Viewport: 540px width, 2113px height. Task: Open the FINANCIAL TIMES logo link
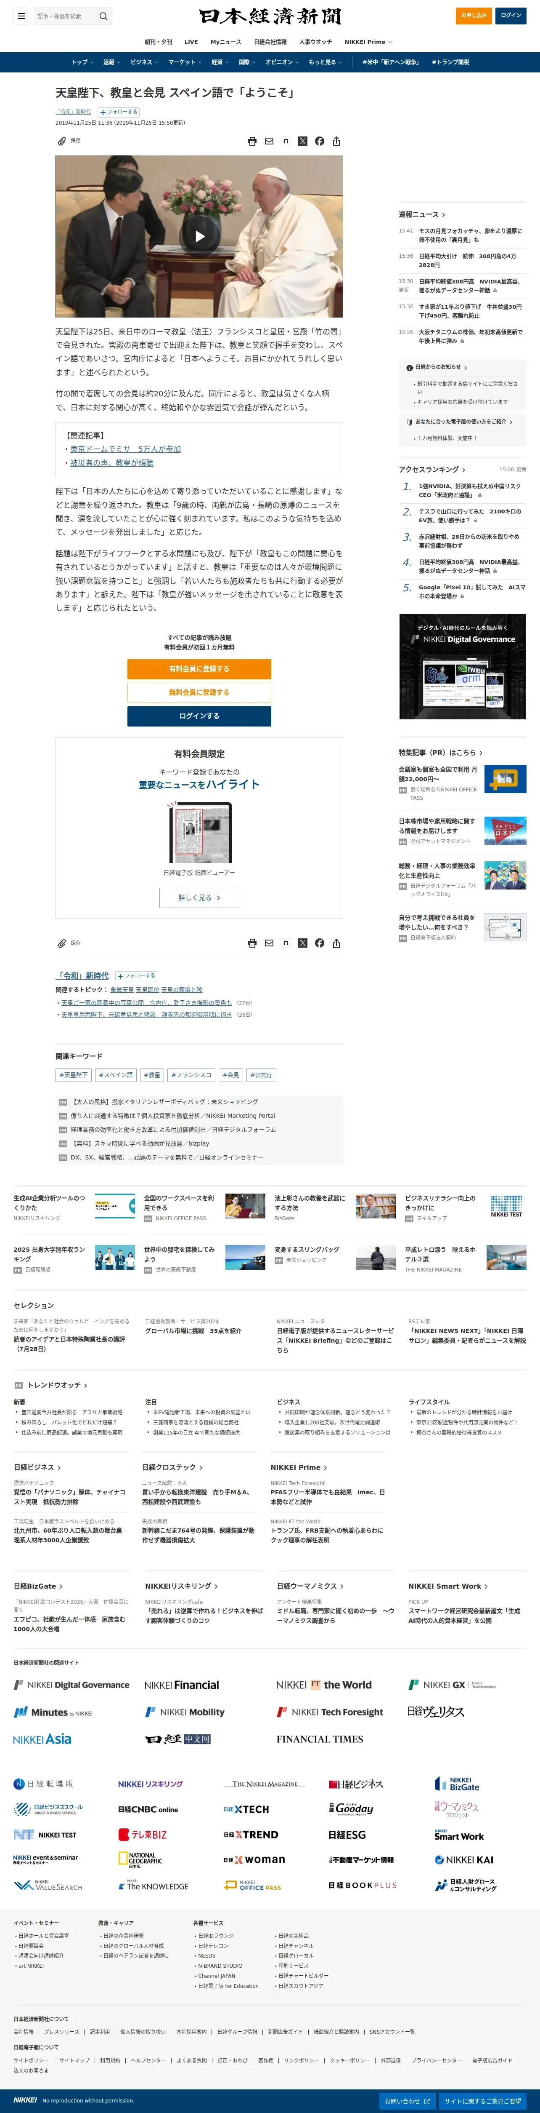click(x=320, y=1739)
